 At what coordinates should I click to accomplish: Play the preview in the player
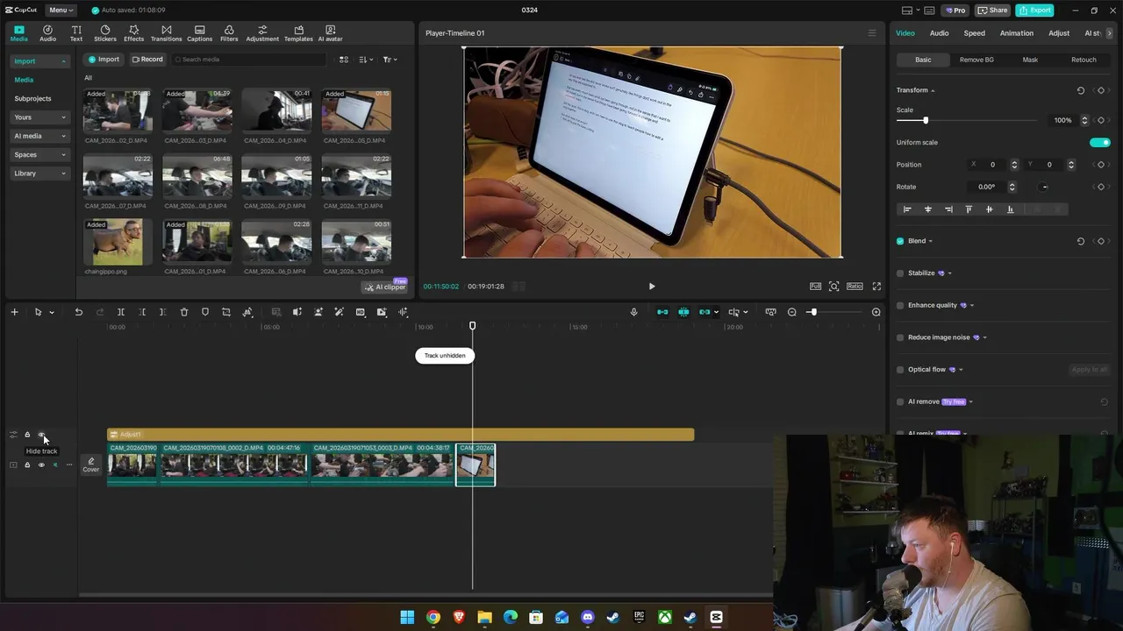click(x=651, y=287)
